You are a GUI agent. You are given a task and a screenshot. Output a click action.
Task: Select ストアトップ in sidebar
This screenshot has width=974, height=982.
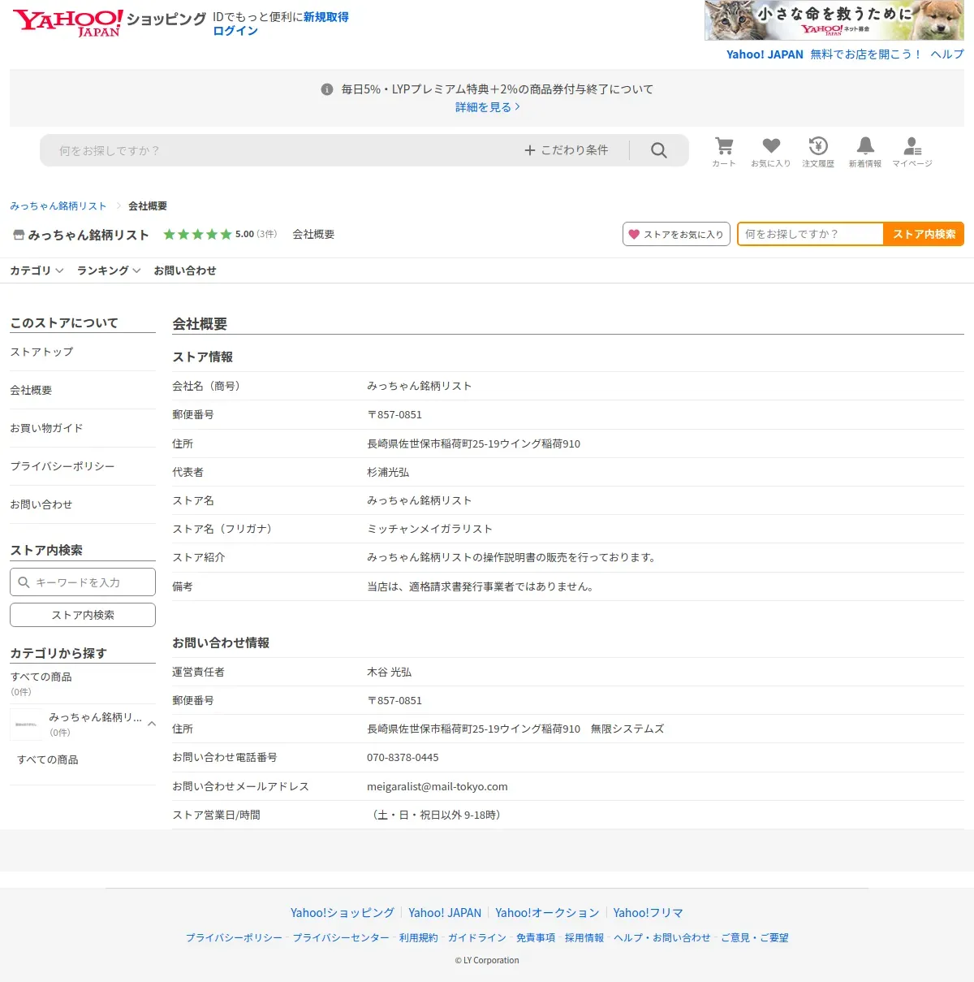[x=41, y=352]
